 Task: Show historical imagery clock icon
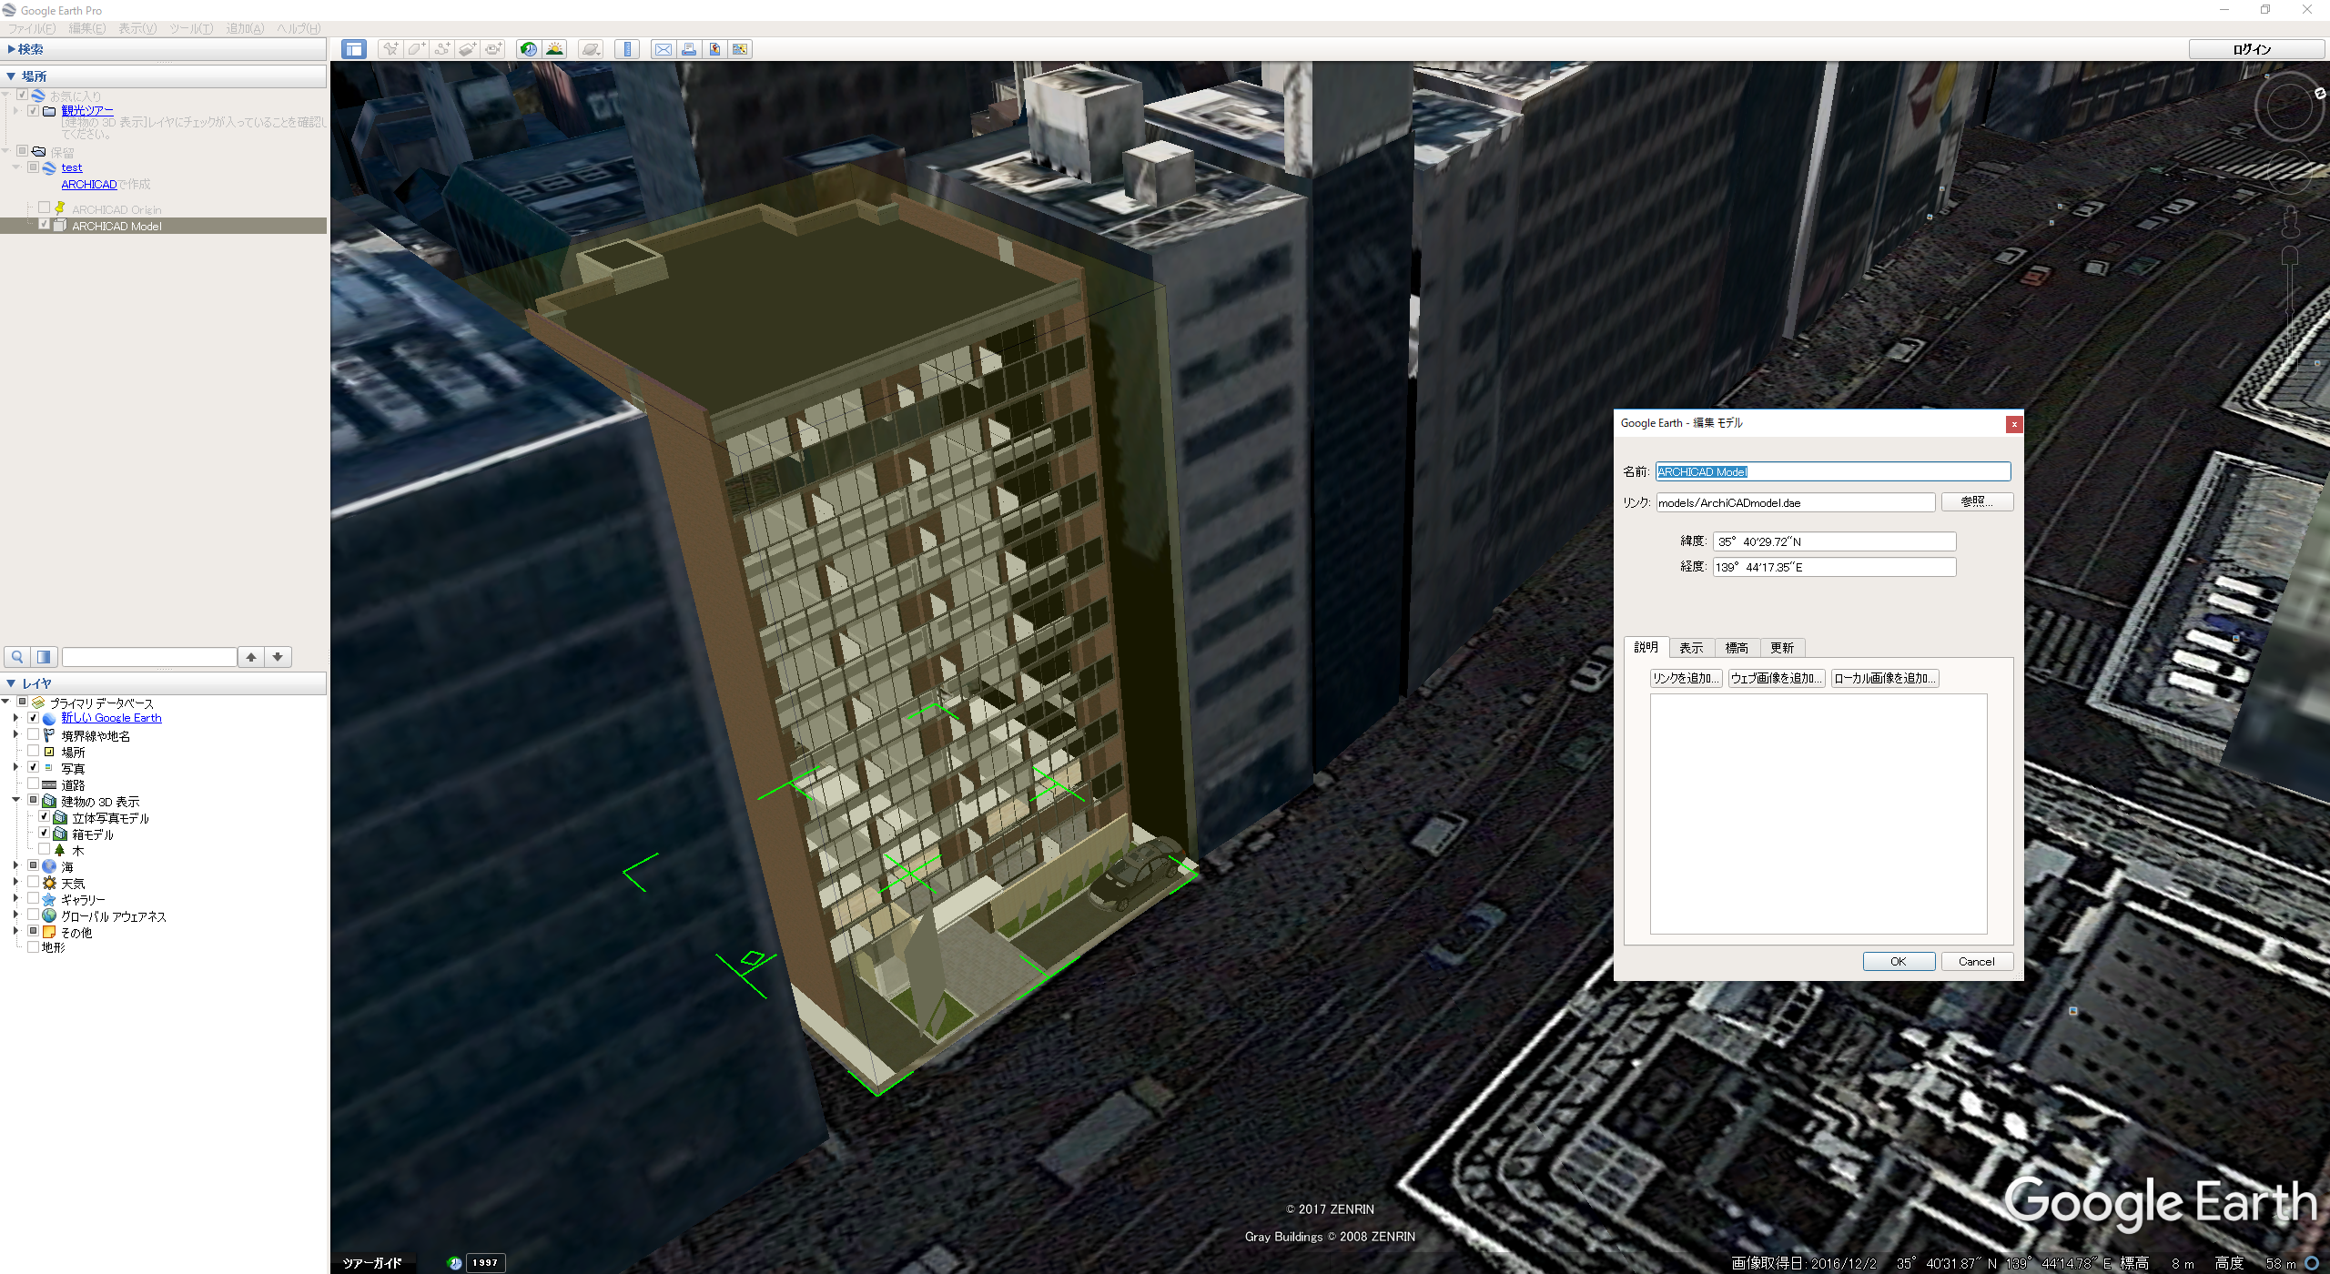[529, 49]
